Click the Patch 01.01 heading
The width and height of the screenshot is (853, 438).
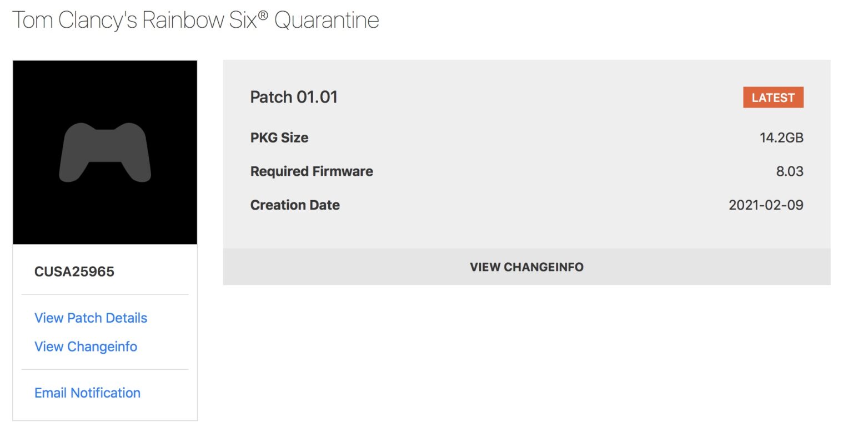tap(294, 97)
